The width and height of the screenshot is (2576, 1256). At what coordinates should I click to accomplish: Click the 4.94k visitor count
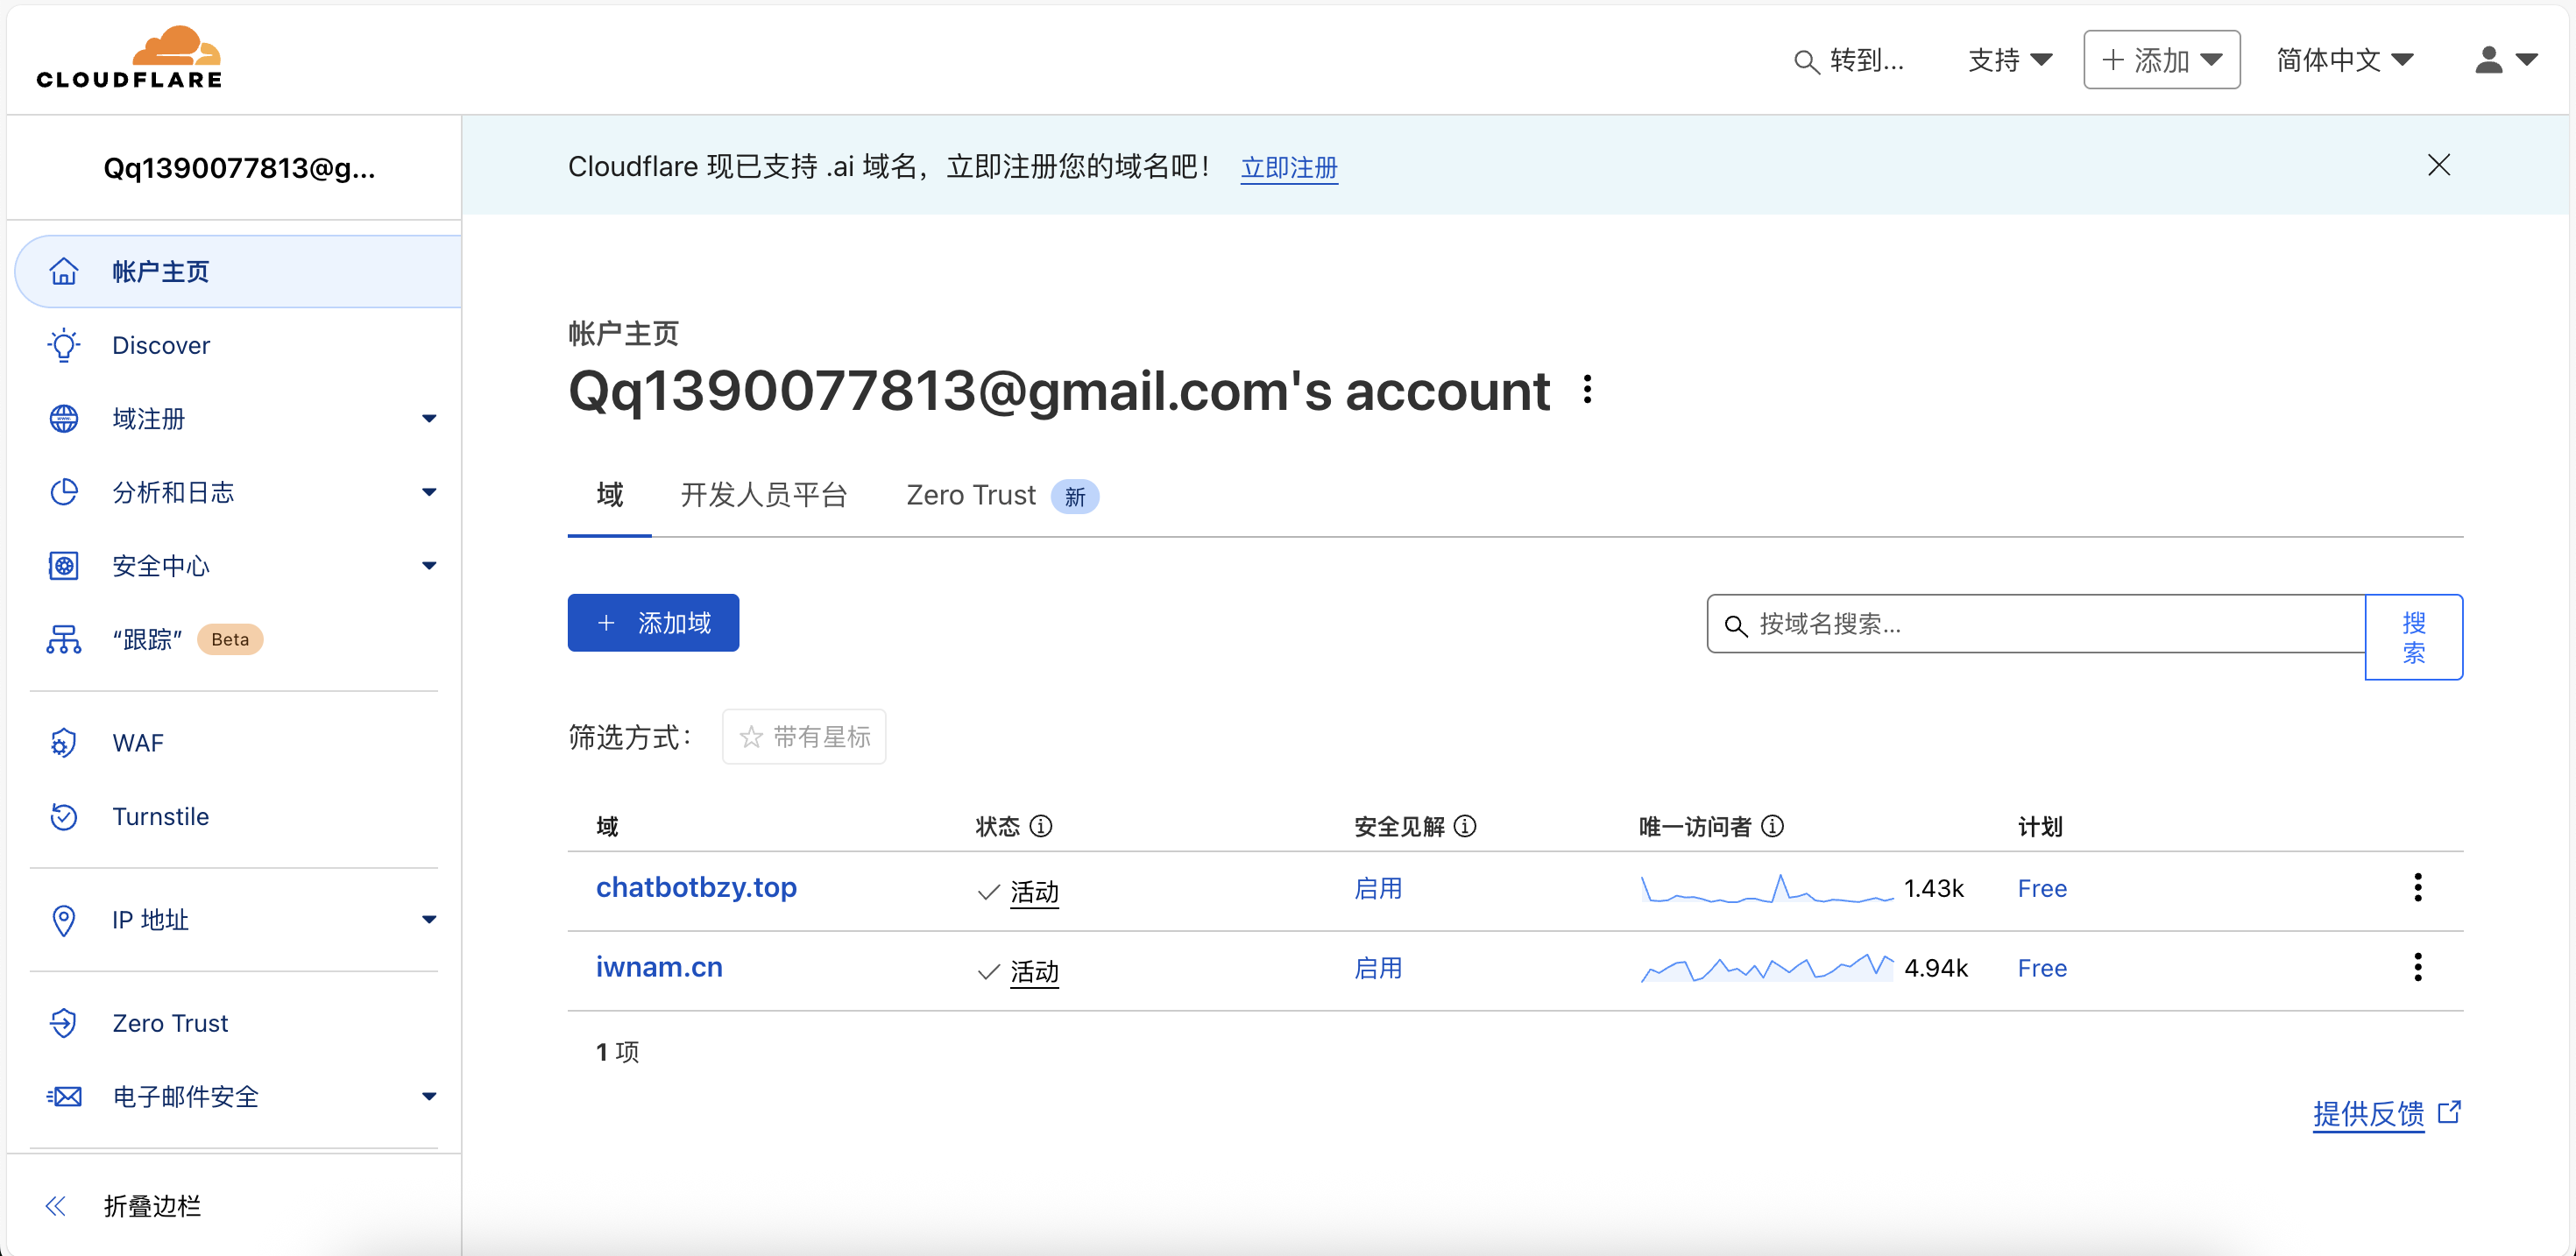[1935, 968]
